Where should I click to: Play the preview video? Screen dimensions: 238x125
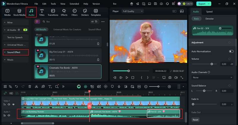click(127, 78)
